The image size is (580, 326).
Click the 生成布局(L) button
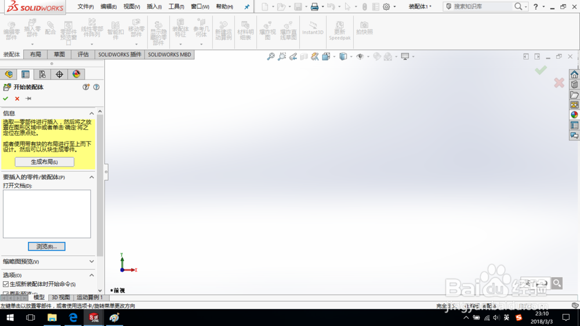coord(45,162)
